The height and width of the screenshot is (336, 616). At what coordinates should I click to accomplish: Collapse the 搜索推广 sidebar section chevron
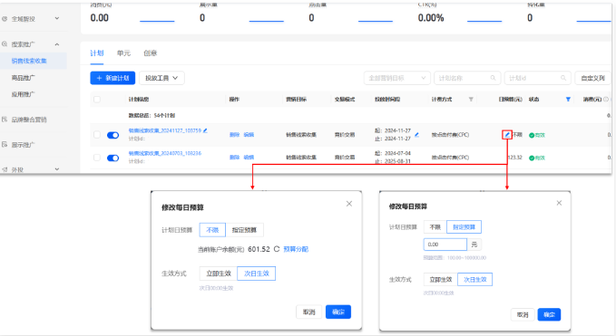(57, 44)
